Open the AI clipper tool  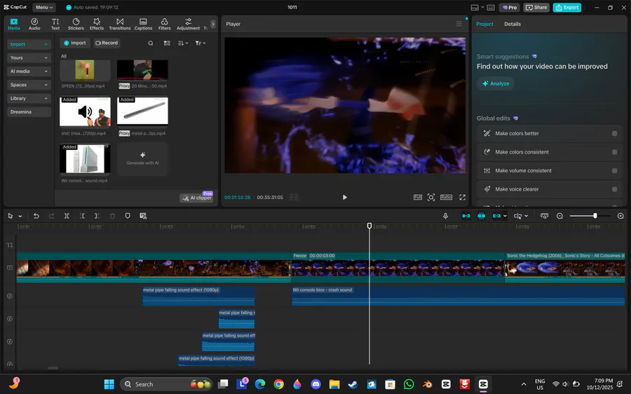(x=196, y=198)
